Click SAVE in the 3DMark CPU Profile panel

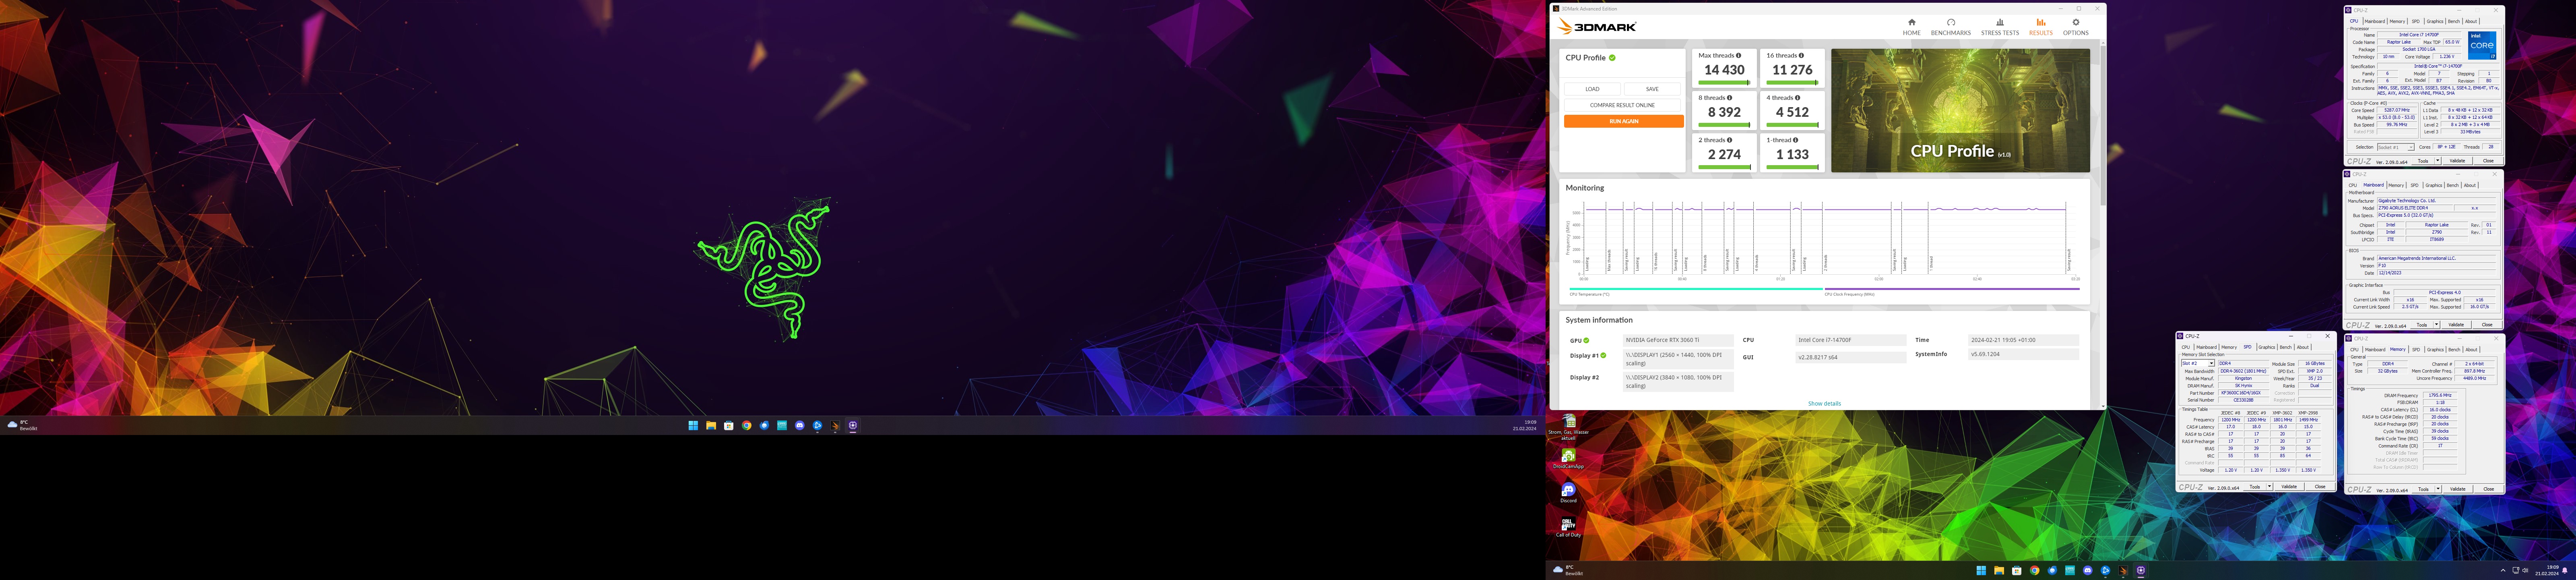click(x=1653, y=89)
